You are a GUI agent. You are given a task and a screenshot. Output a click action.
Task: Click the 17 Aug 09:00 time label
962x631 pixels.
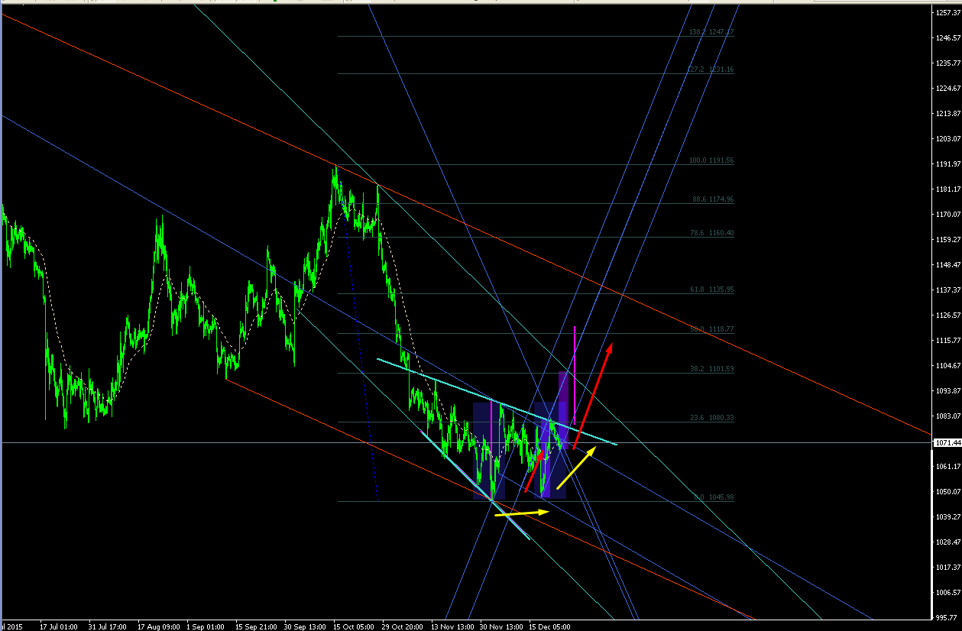click(157, 626)
